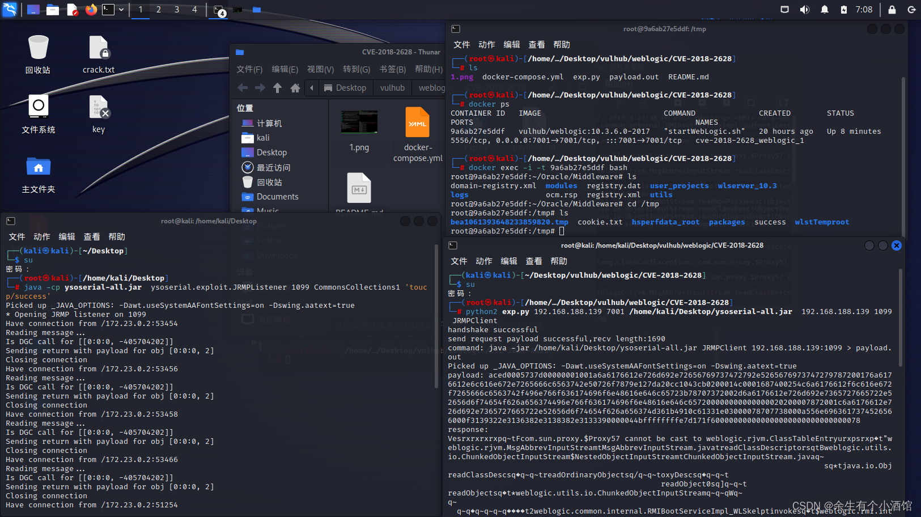Switch to workspace 3

tap(177, 10)
